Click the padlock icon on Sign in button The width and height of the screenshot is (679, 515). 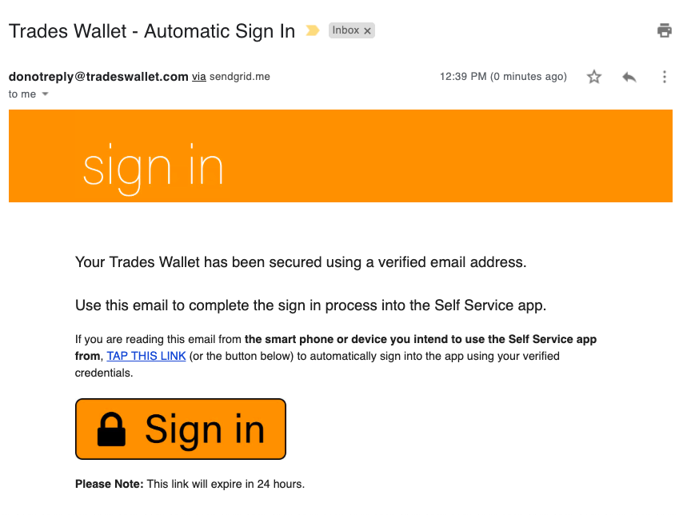pyautogui.click(x=111, y=430)
